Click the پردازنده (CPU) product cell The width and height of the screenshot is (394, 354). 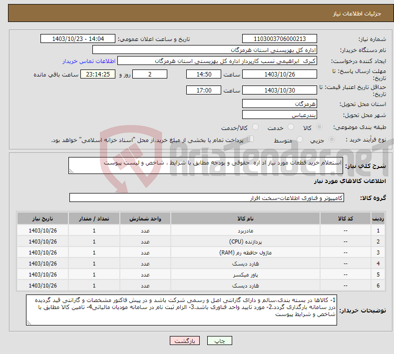click(x=245, y=241)
